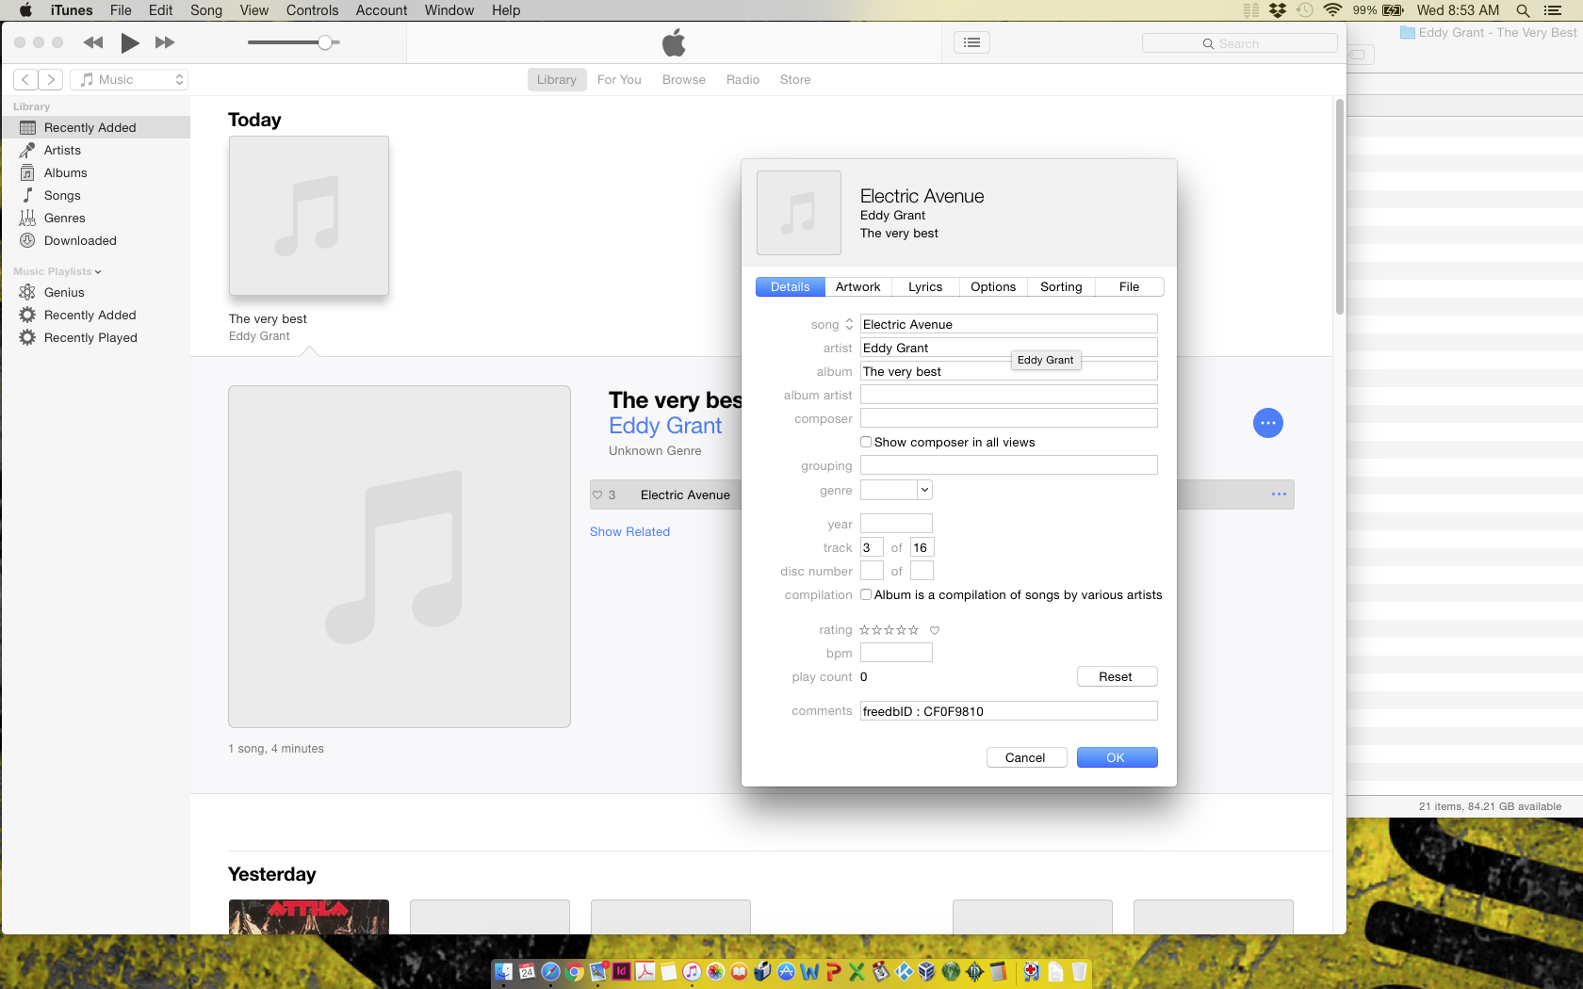Image resolution: width=1583 pixels, height=989 pixels.
Task: Switch to the Browse tab
Action: pyautogui.click(x=684, y=80)
